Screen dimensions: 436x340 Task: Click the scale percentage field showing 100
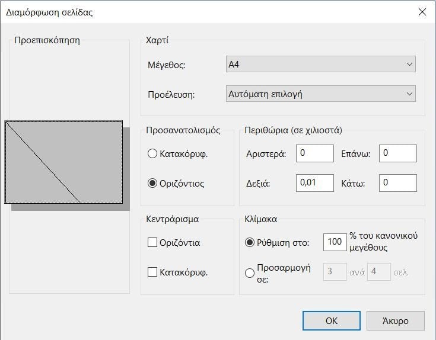335,242
